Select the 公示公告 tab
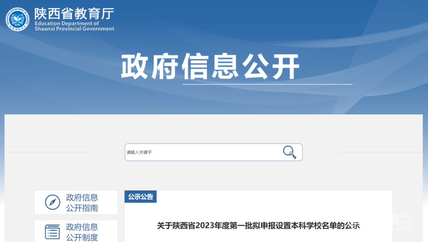Viewport: 428px width, 242px height. pos(141,197)
